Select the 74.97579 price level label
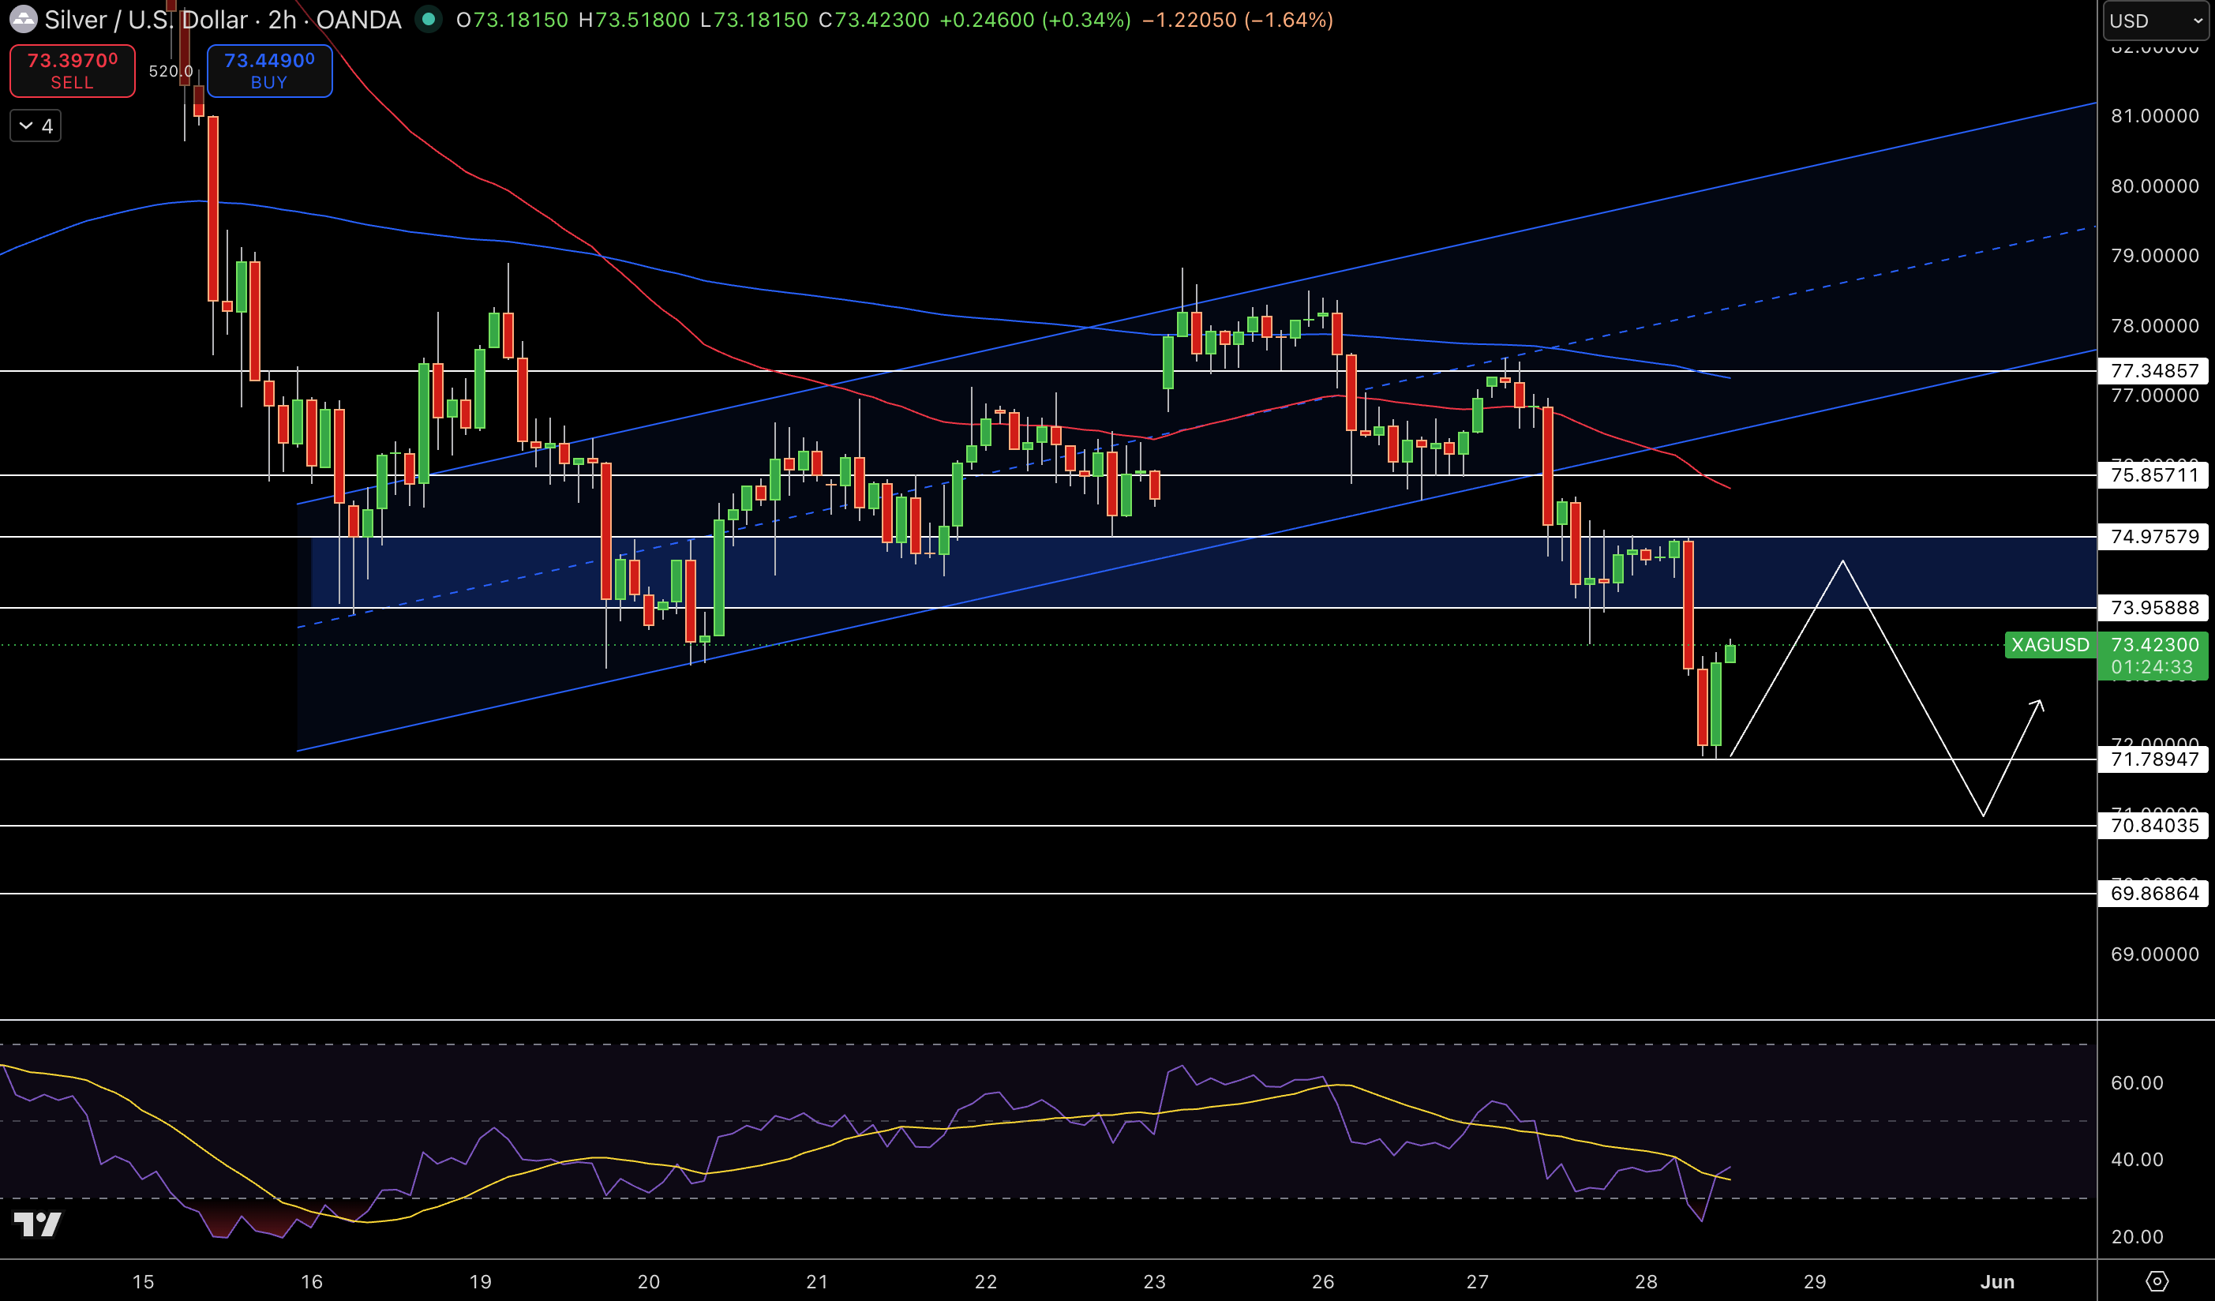Image resolution: width=2215 pixels, height=1301 pixels. coord(2153,536)
